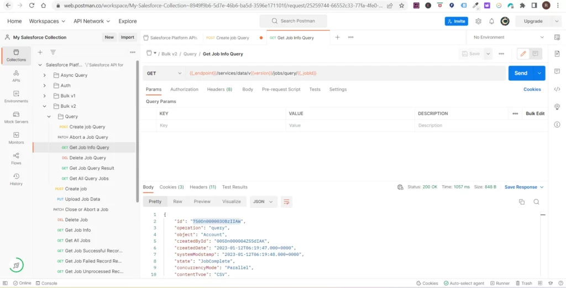The height and width of the screenshot is (288, 566).
Task: Open the settings gear icon in header
Action: [x=478, y=22]
